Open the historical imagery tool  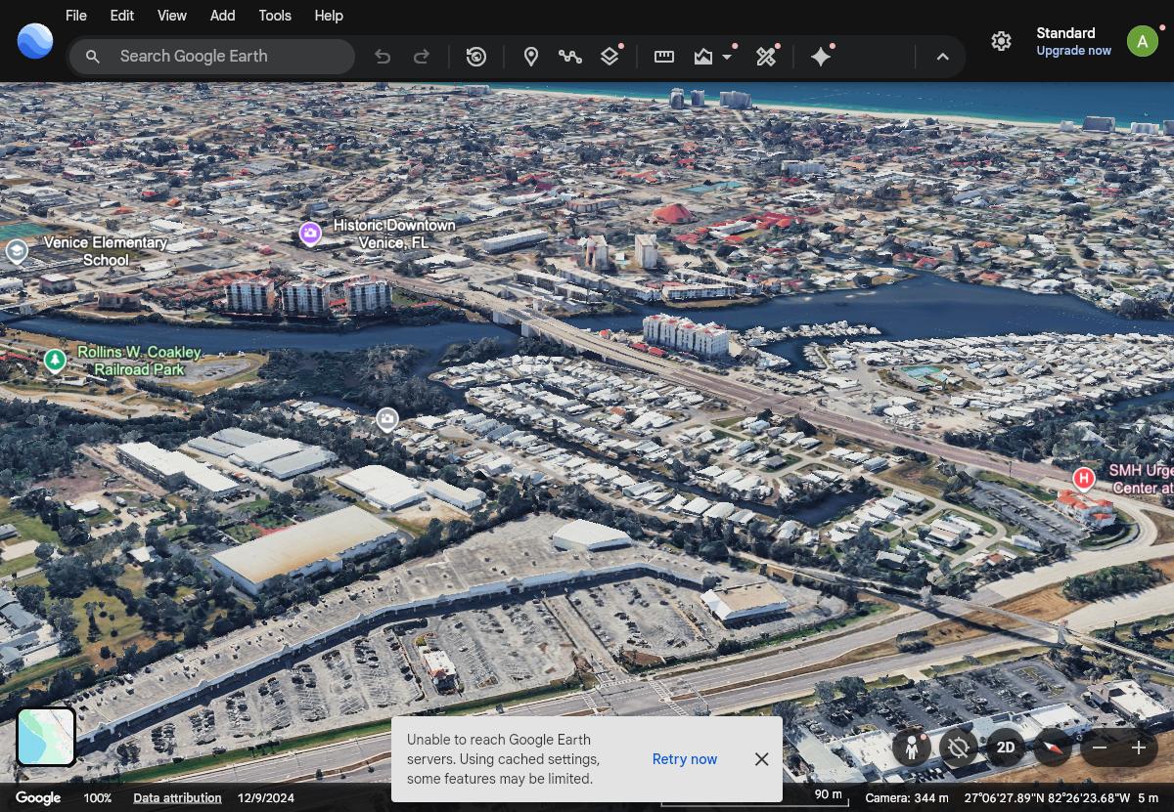[x=476, y=57]
